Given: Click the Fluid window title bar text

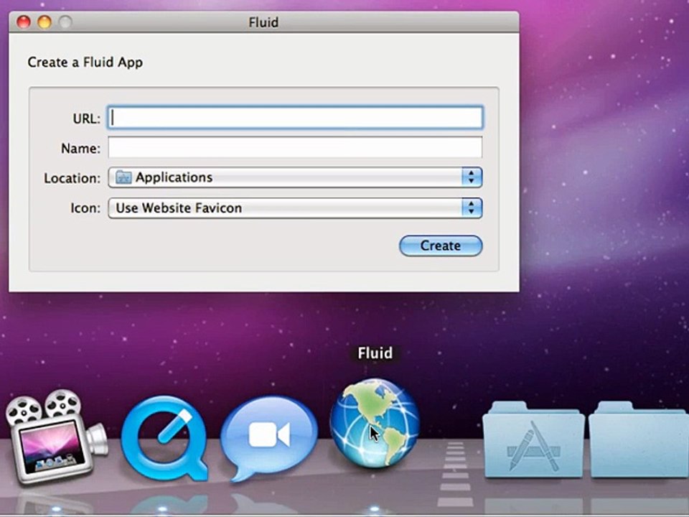Looking at the screenshot, I should tap(263, 22).
